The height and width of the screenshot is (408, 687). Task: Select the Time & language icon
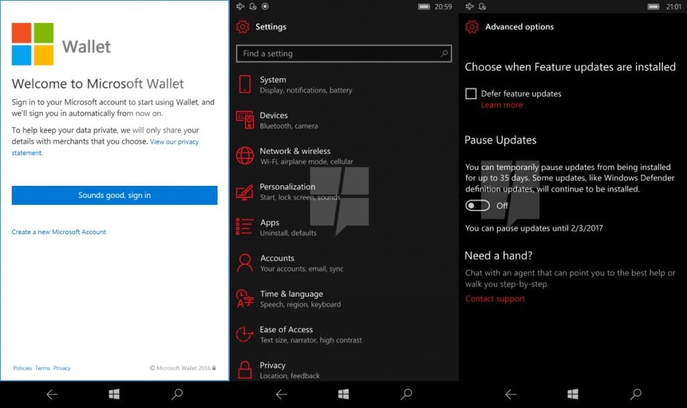click(x=245, y=299)
